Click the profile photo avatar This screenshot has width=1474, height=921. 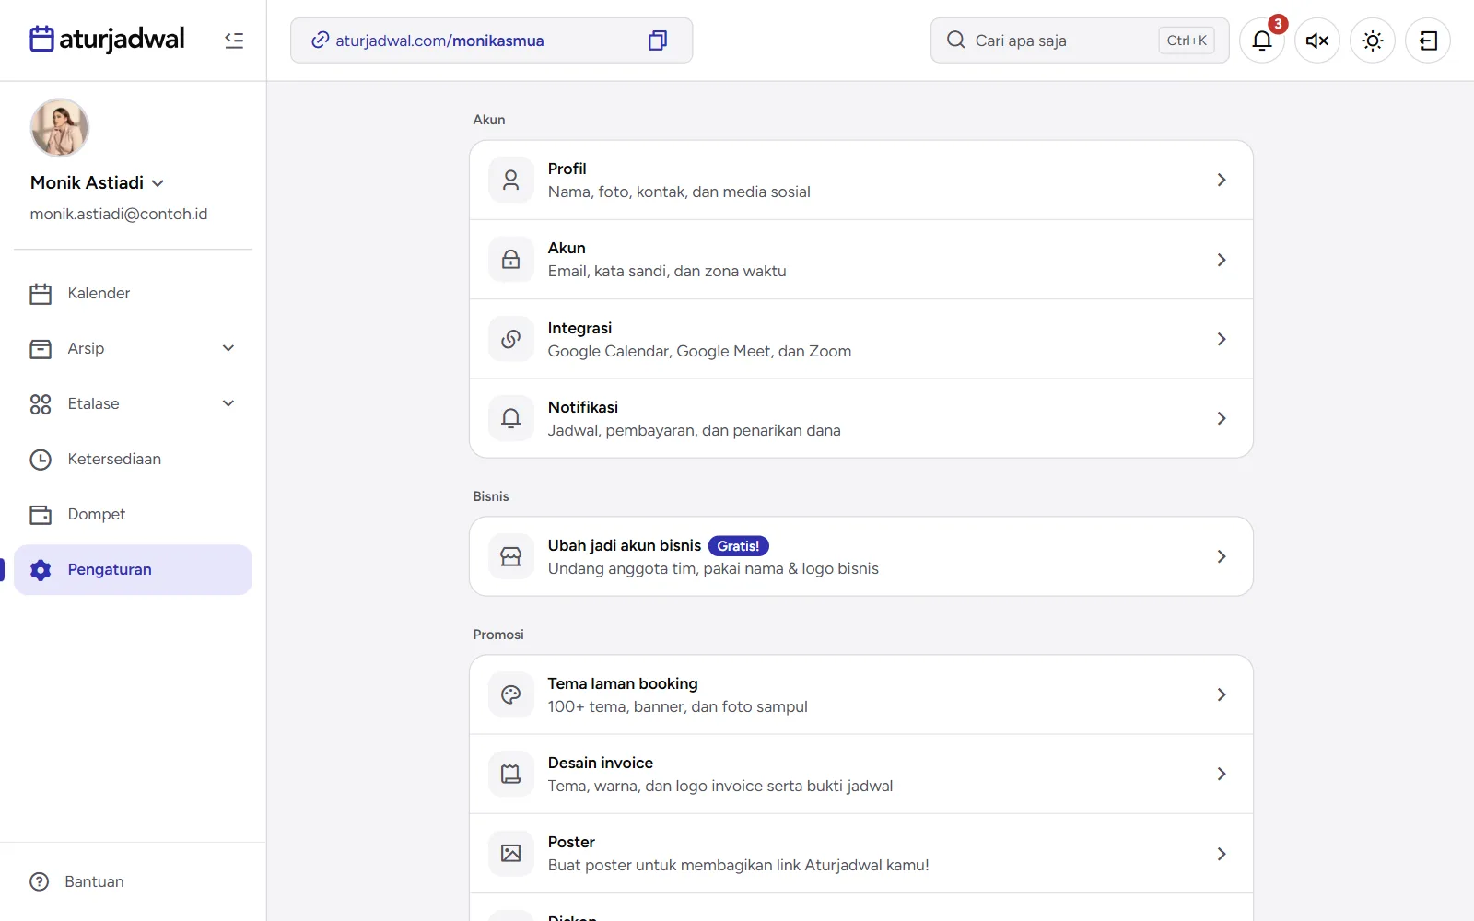(x=60, y=128)
